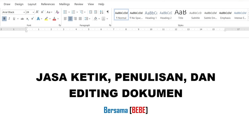249x140 pixels.
Task: Expand text effects dropdown arrow
Action: click(x=41, y=19)
